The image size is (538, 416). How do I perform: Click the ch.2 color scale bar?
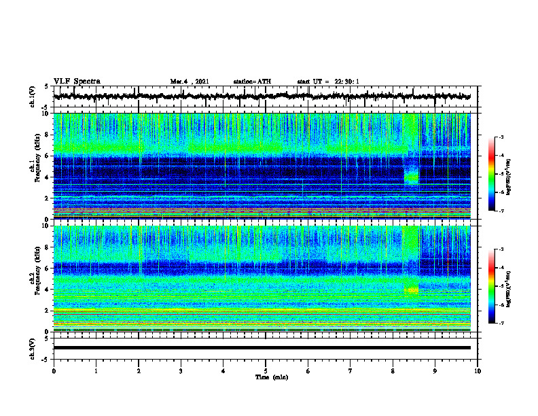(492, 286)
